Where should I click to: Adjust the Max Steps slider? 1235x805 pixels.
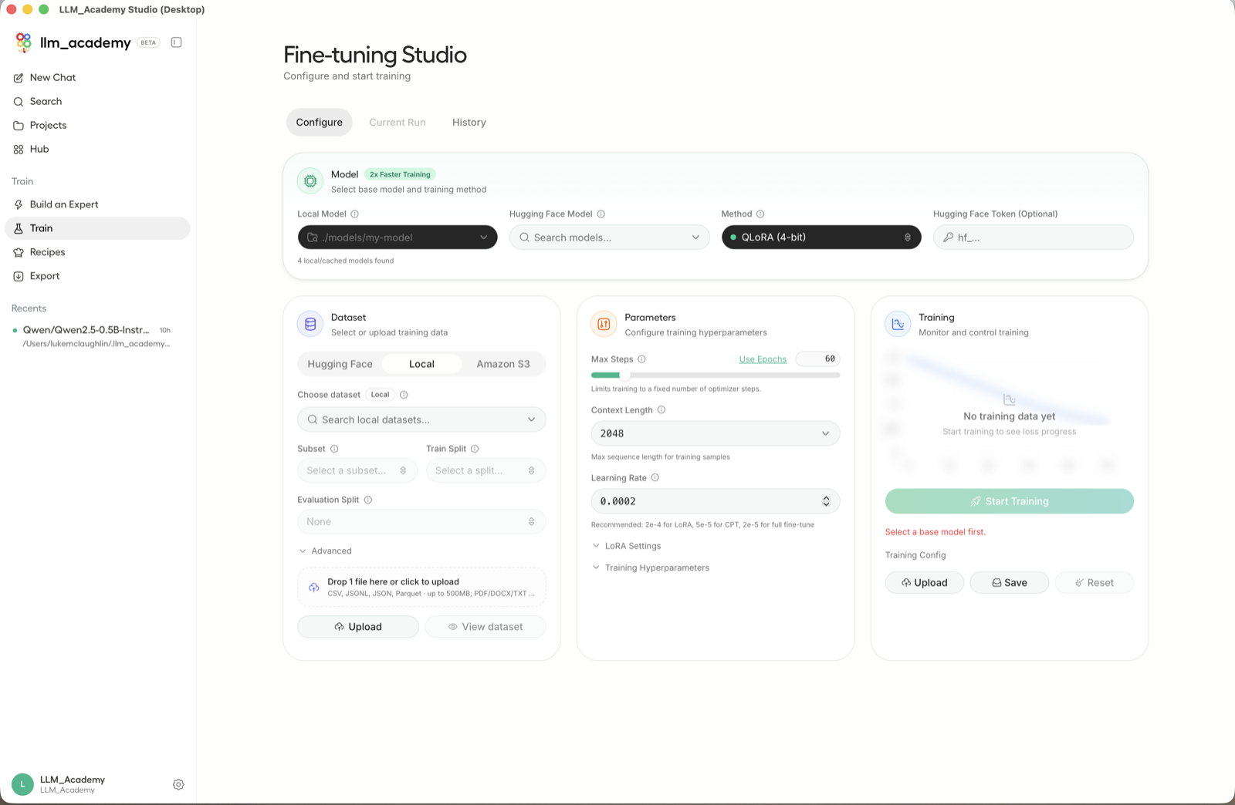click(624, 376)
